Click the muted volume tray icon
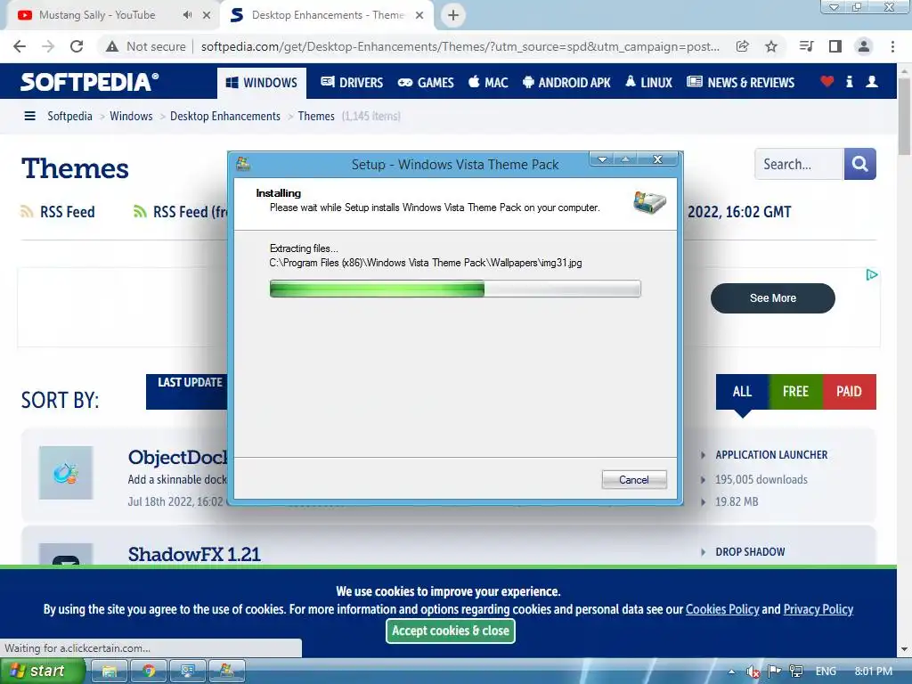The height and width of the screenshot is (684, 912). click(x=753, y=672)
